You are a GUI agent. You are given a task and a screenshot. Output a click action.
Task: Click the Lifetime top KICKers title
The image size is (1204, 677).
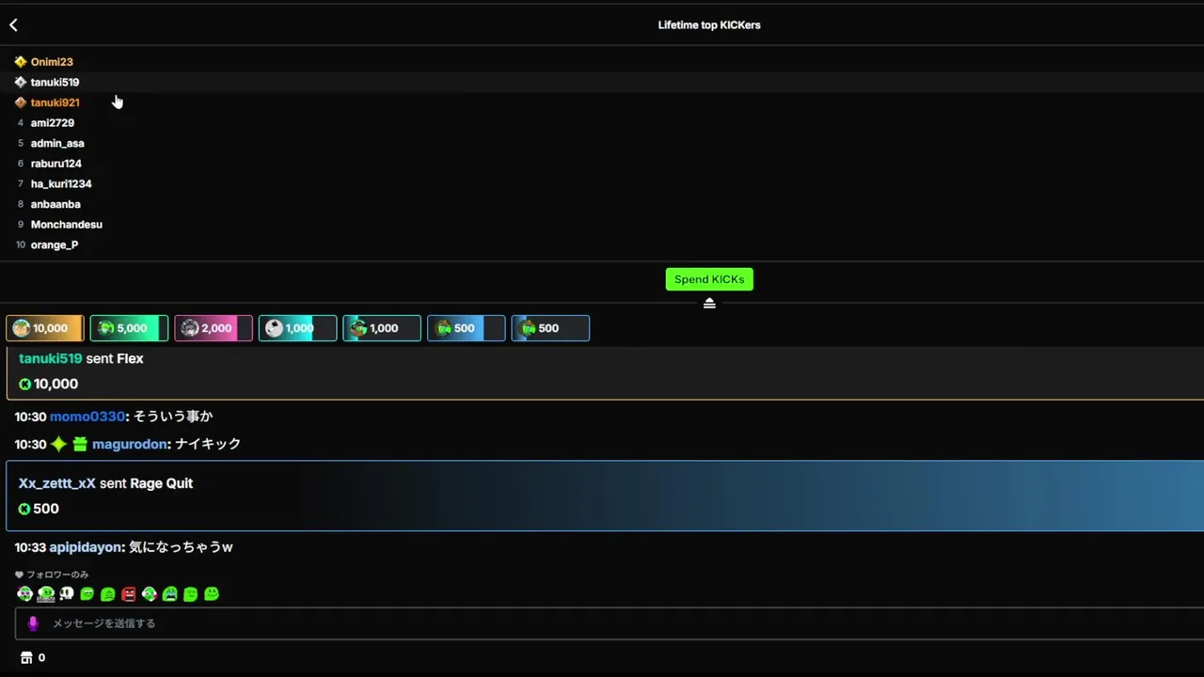[x=709, y=25]
